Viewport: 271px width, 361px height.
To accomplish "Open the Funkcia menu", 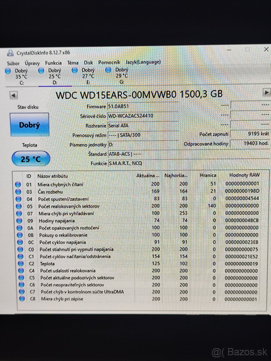I will pyautogui.click(x=53, y=63).
